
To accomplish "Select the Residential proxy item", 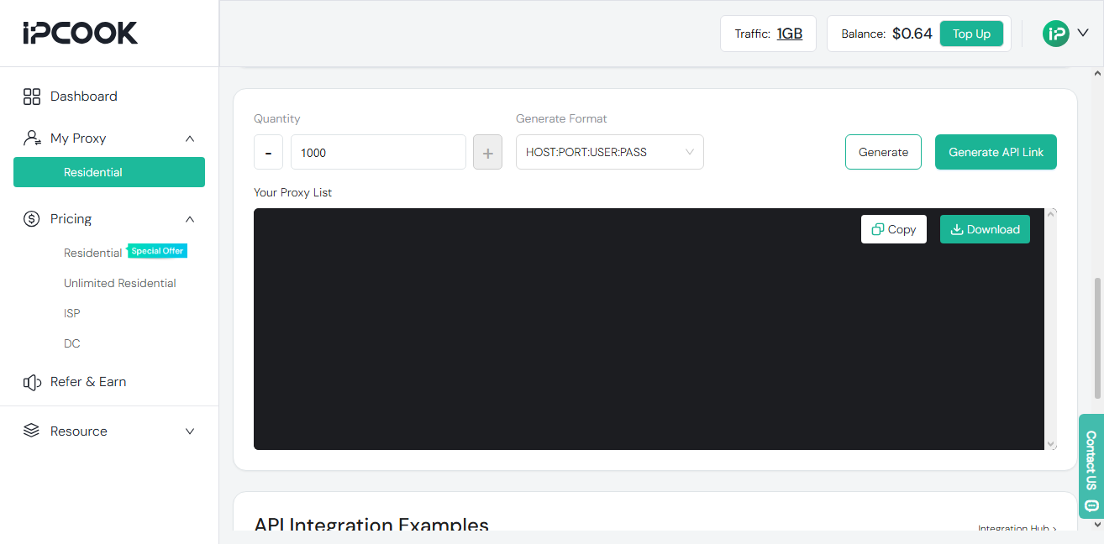I will 109,172.
